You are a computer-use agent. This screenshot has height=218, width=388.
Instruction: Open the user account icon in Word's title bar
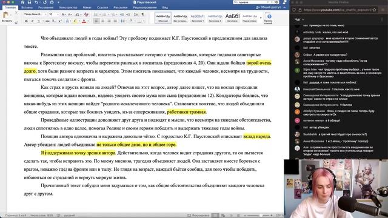pyautogui.click(x=284, y=2)
